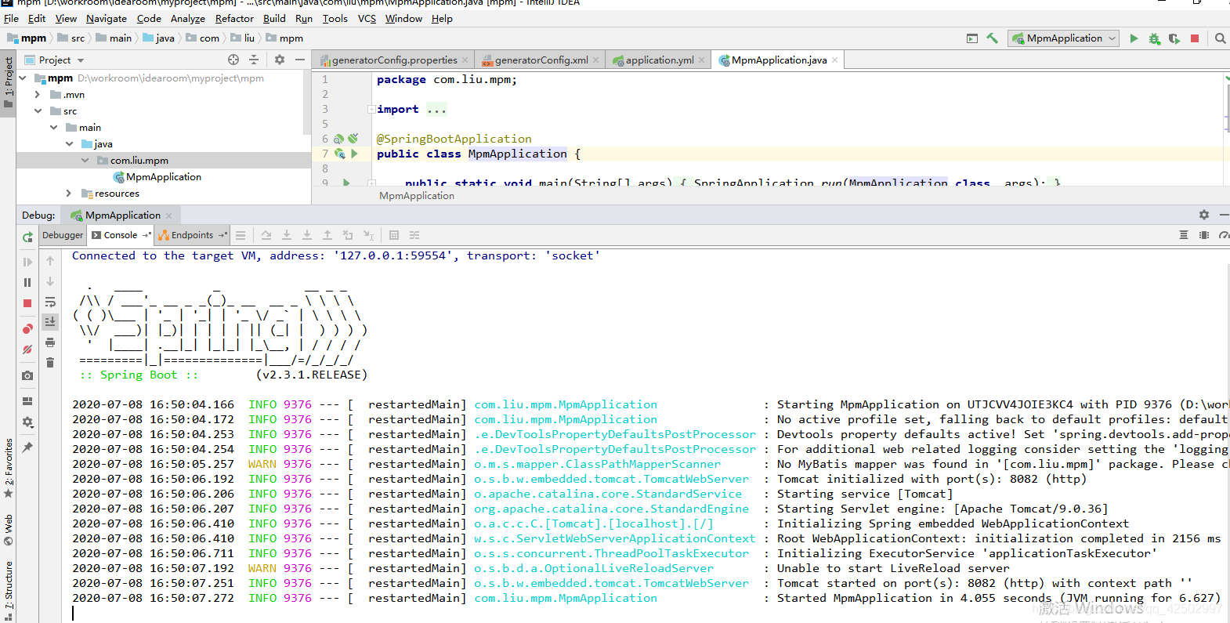Evaluate expression calculator icon in debug toolbar

(394, 235)
